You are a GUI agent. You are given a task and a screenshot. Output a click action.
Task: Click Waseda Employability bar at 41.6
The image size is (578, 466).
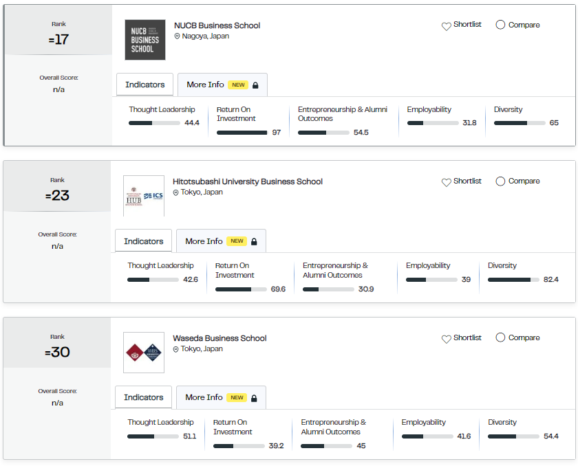pyautogui.click(x=427, y=436)
